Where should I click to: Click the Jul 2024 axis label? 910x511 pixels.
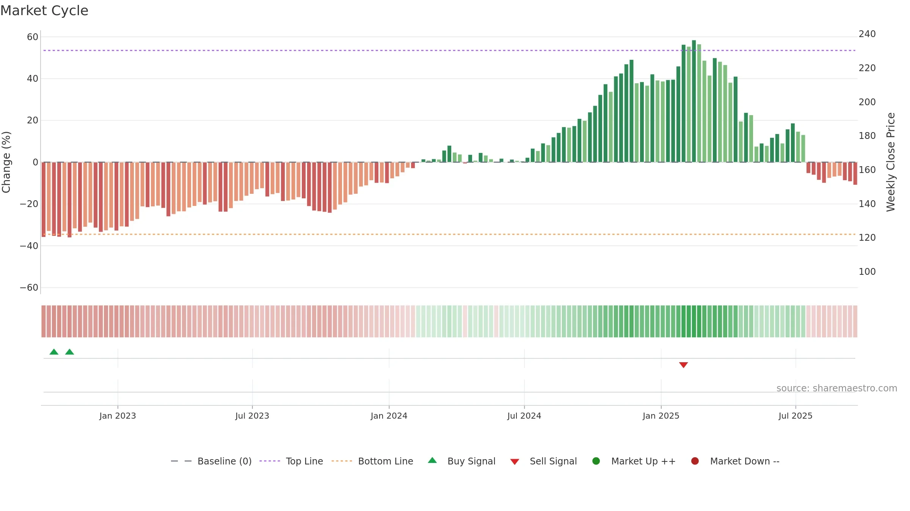524,416
